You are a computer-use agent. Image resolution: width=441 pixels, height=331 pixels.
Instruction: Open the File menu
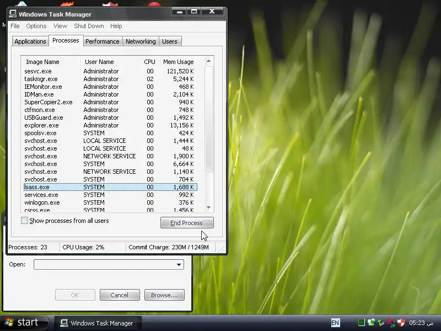coord(15,26)
